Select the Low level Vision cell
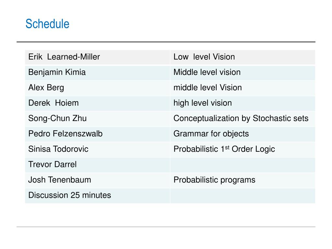The height and width of the screenshot is (249, 332). coord(243,57)
